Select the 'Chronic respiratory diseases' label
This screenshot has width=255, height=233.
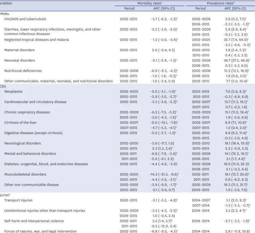pyautogui.click(x=27, y=112)
